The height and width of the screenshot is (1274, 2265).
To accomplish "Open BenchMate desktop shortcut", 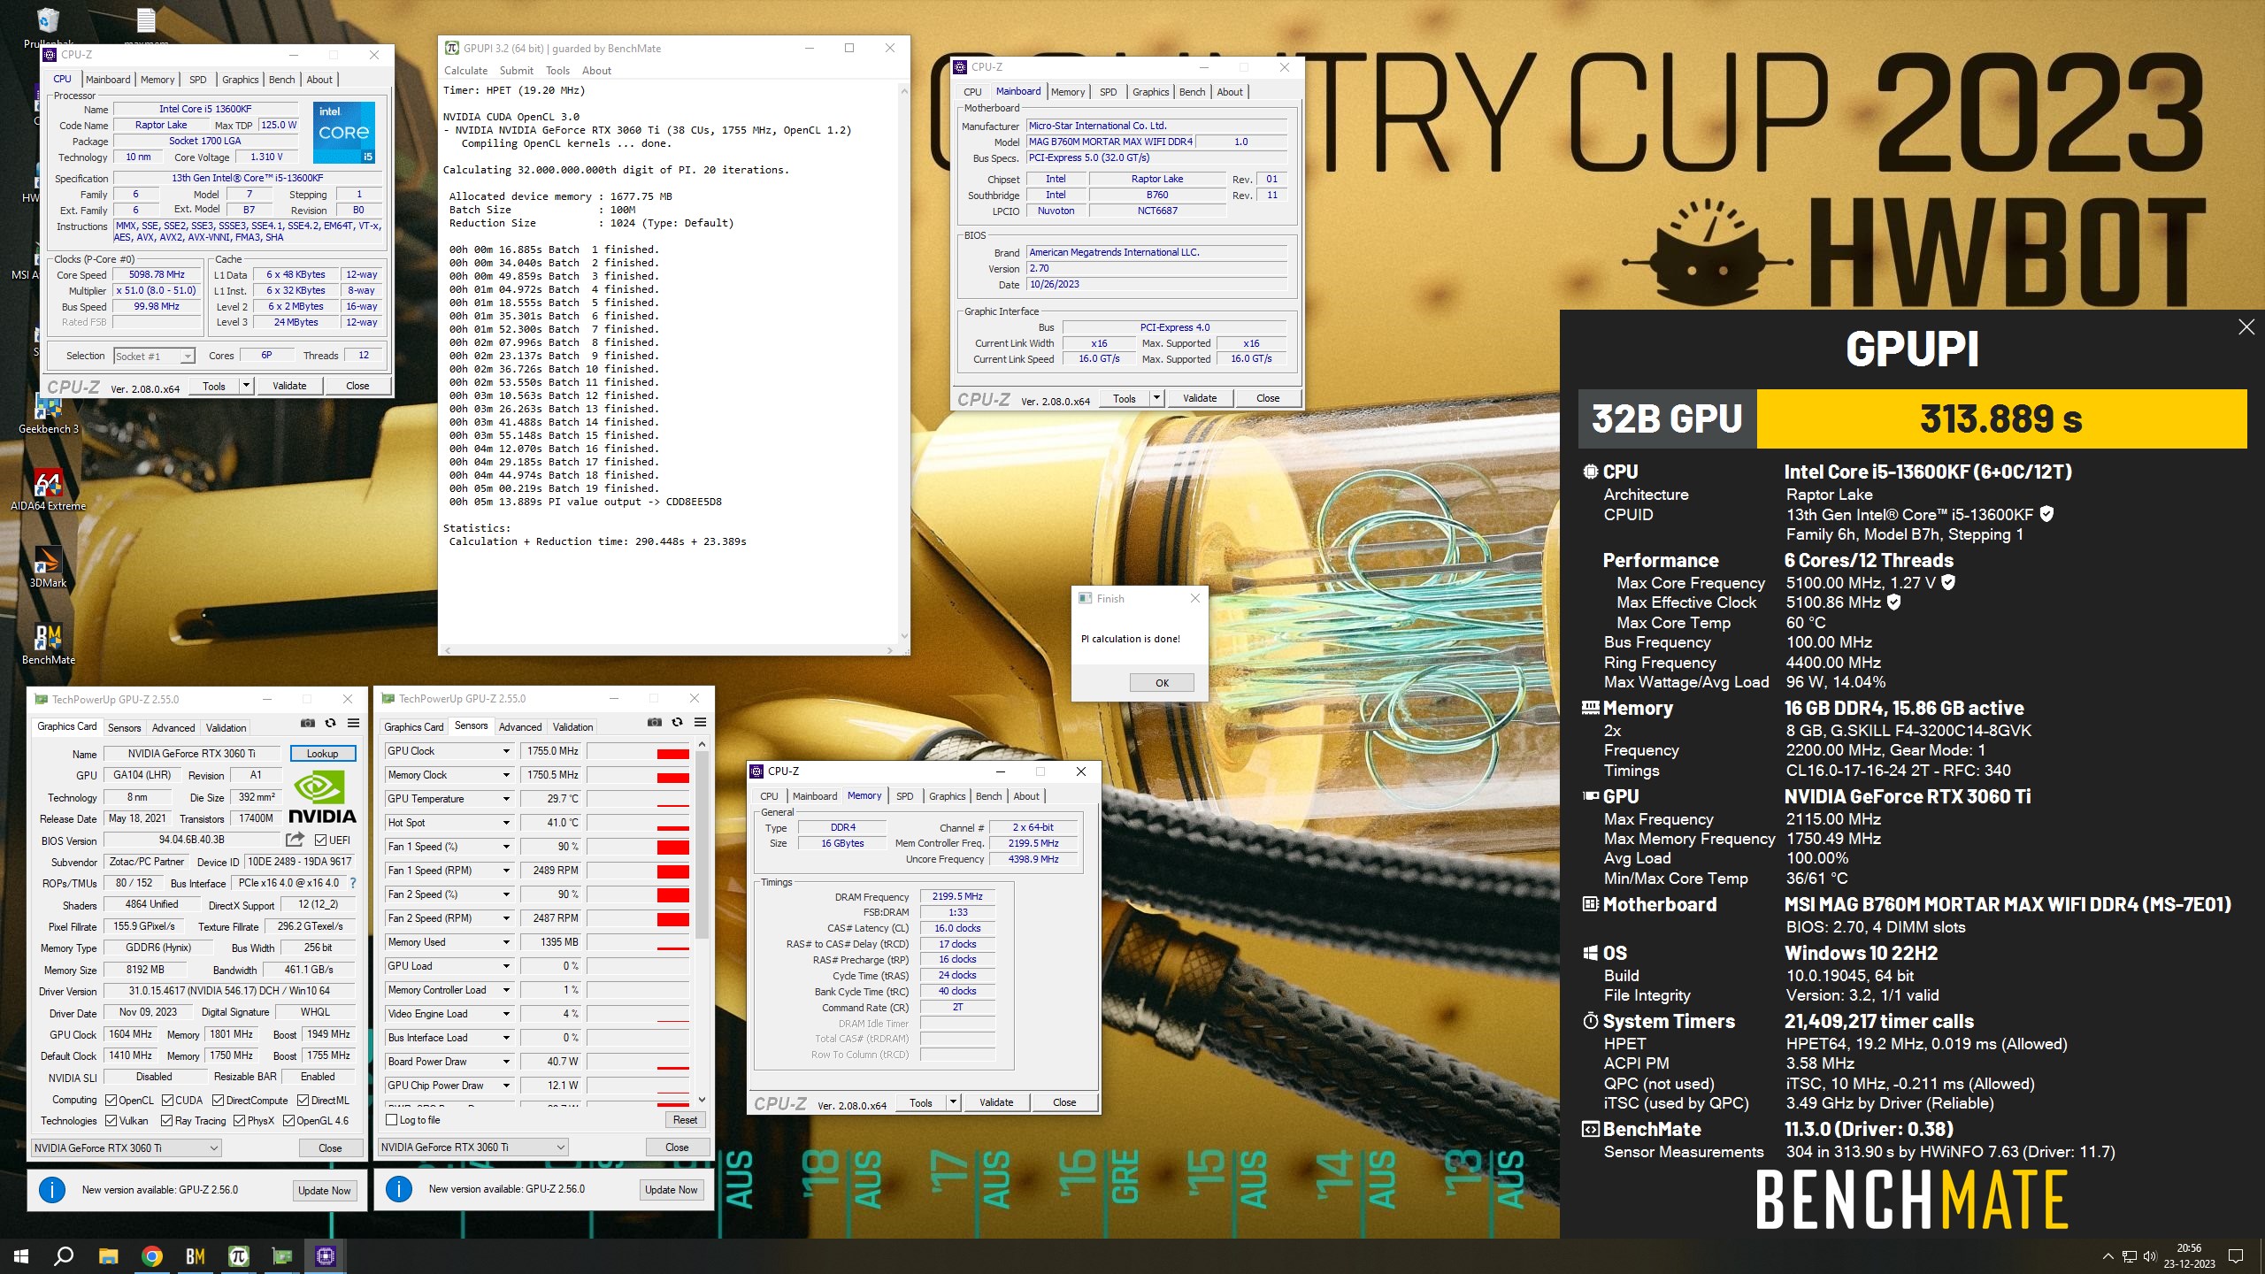I will point(49,644).
